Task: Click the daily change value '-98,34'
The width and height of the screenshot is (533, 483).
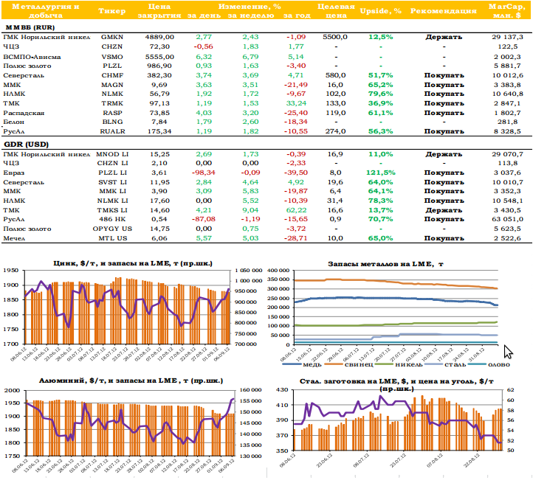Action: click(x=204, y=173)
